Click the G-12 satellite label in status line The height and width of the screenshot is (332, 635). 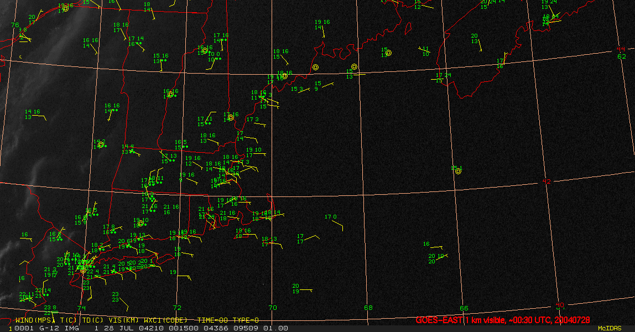coord(49,328)
